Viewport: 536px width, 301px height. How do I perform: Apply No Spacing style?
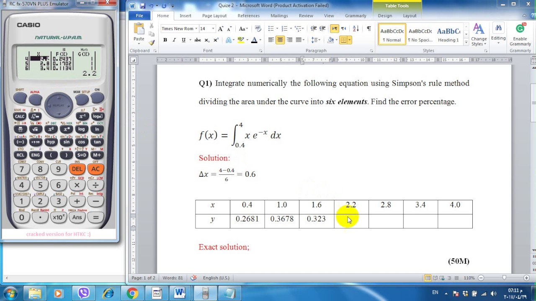click(420, 35)
